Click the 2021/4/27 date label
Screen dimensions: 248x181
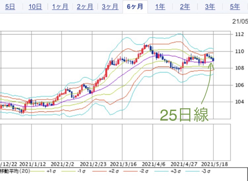click(x=184, y=164)
